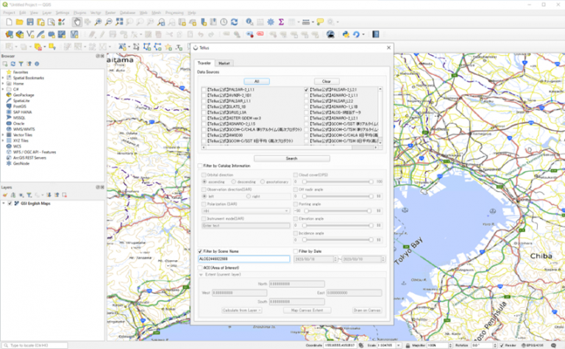Open the blue book help icon
The image size is (565, 349).
click(x=376, y=35)
